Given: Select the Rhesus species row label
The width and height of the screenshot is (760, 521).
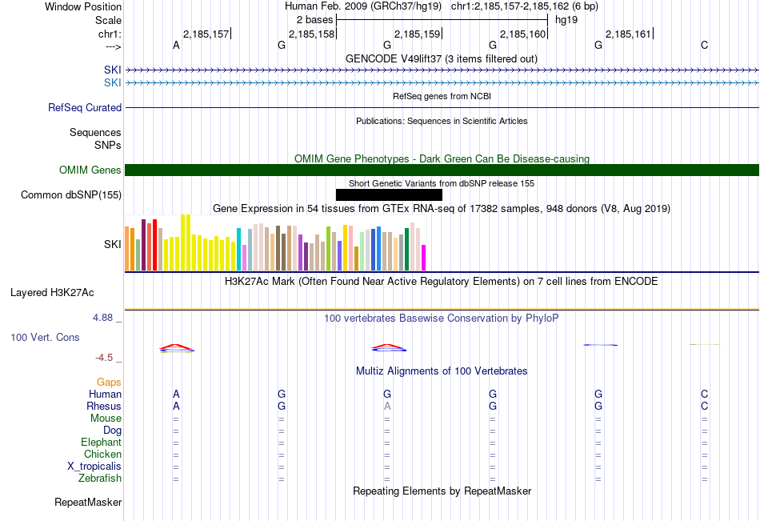Looking at the screenshot, I should click(x=104, y=406).
